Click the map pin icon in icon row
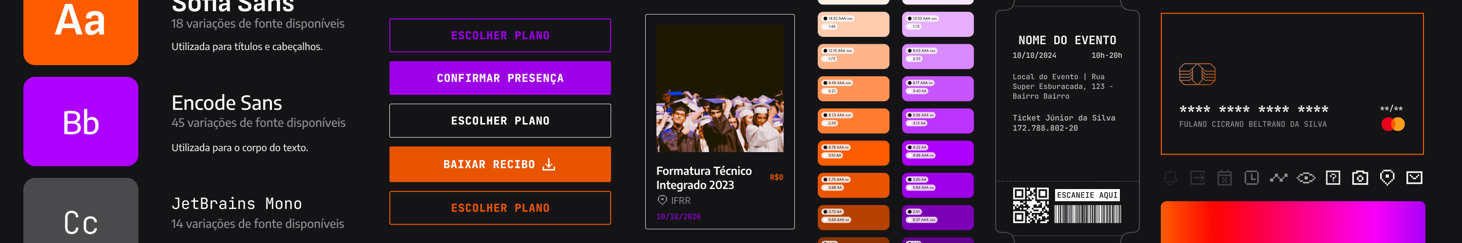 coord(1387,178)
